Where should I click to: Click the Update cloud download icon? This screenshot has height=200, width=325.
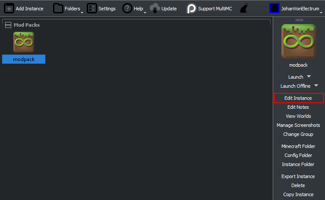pyautogui.click(x=155, y=9)
